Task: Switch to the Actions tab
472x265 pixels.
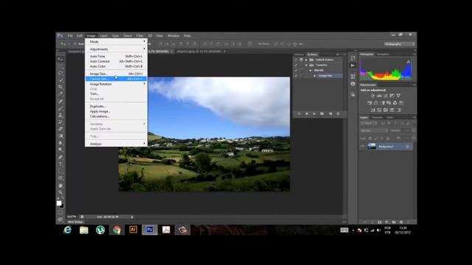Action: tap(312, 54)
